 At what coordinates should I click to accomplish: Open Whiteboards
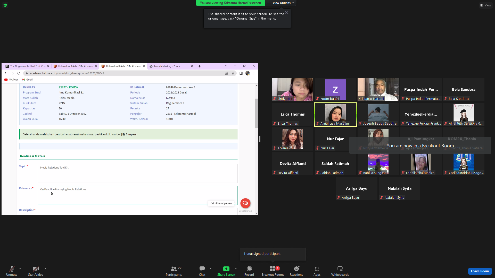[340, 271]
